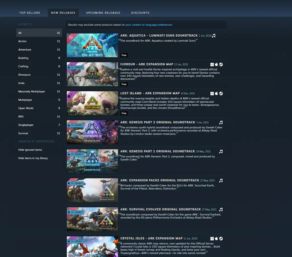The height and width of the screenshot is (257, 292).
Task: Click the Apple icon on Lost Island row
Action: [216, 93]
